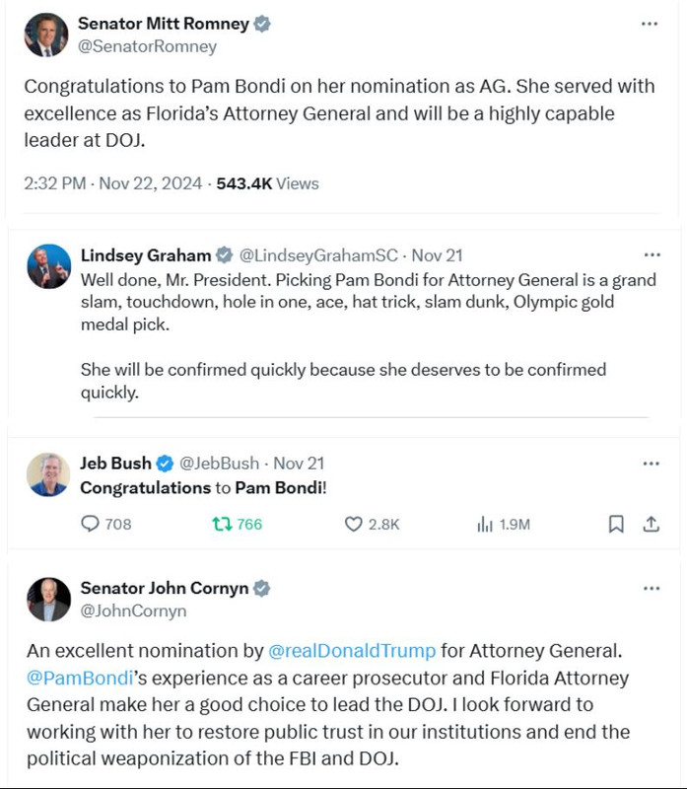Share Jeb Bush's tweet via share icon
This screenshot has height=789, width=687.
(651, 525)
